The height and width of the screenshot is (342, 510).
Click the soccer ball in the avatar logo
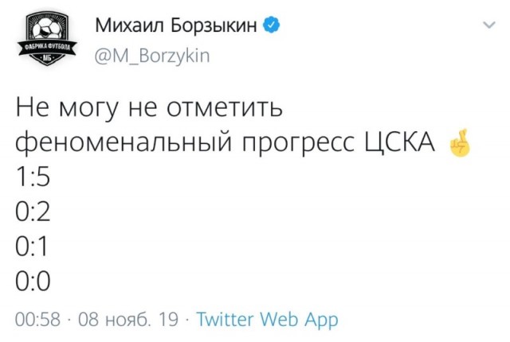(x=48, y=29)
